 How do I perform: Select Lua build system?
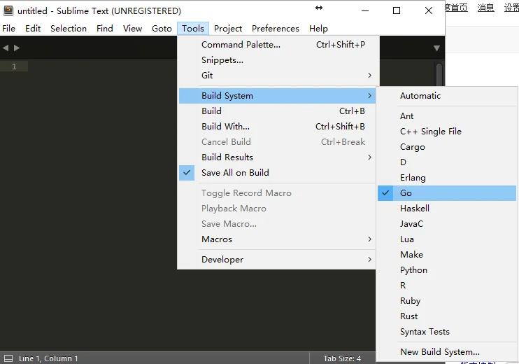coord(447,239)
